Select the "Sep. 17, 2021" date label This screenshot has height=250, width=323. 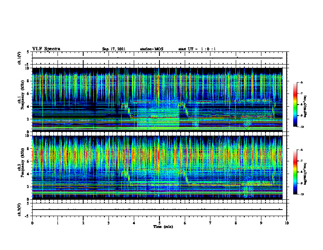[x=114, y=49]
